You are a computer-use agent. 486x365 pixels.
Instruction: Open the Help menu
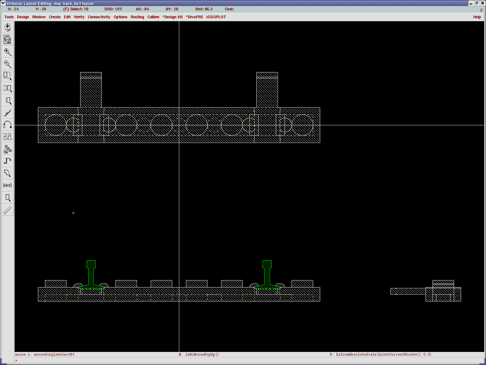tap(477, 17)
